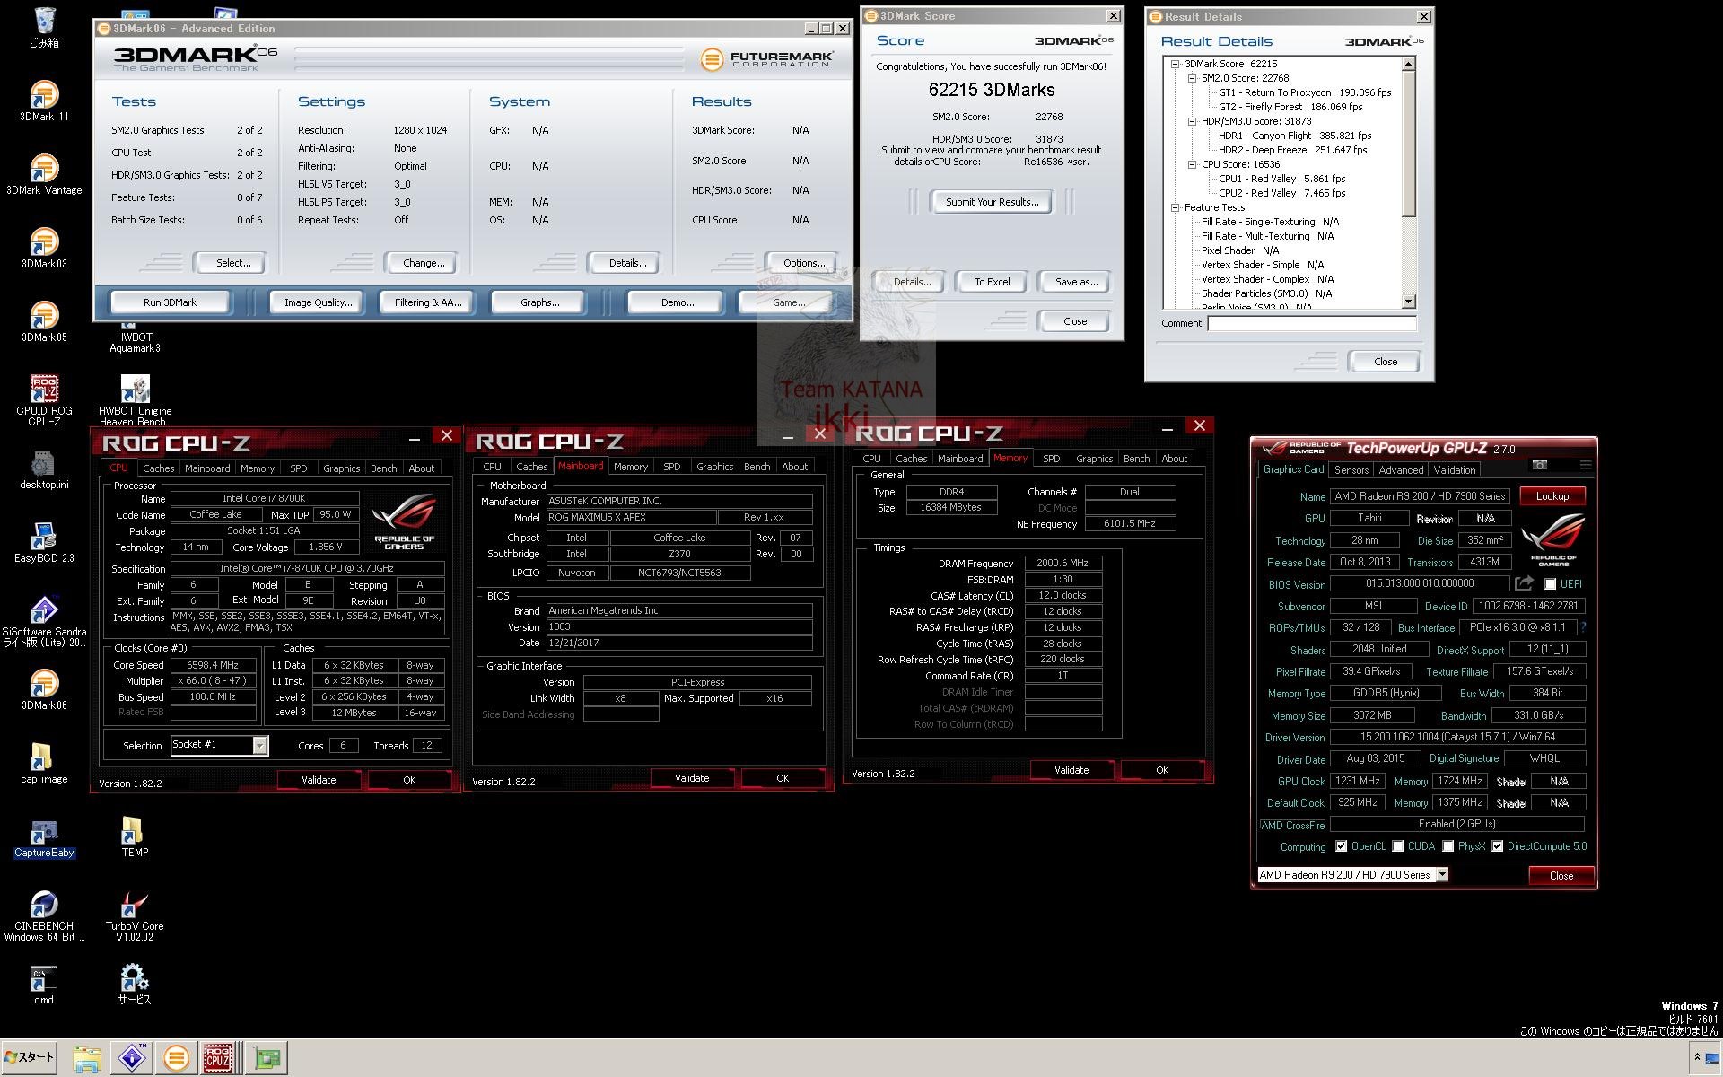1723x1077 pixels.
Task: Click the green circuit-board taskbar icon
Action: [267, 1058]
